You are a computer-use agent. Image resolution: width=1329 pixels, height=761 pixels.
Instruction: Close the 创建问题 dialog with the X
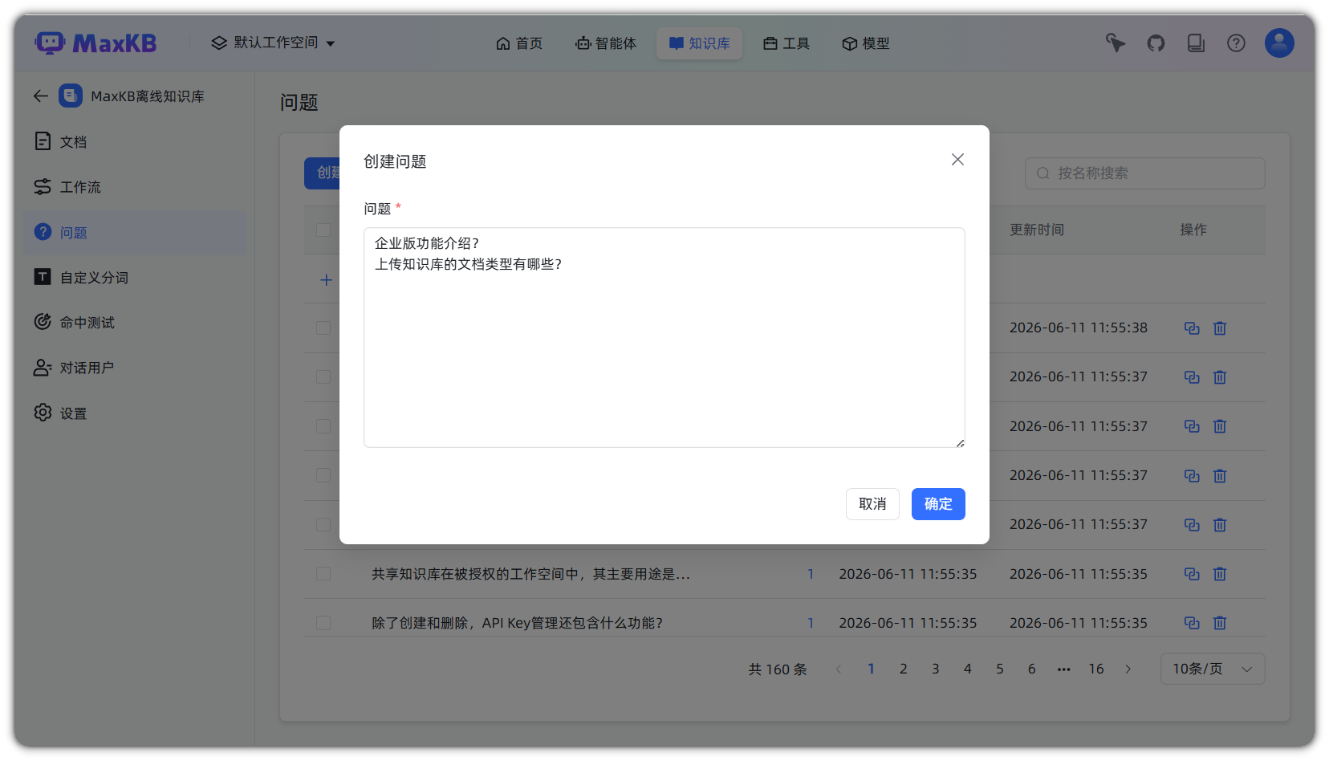tap(957, 160)
